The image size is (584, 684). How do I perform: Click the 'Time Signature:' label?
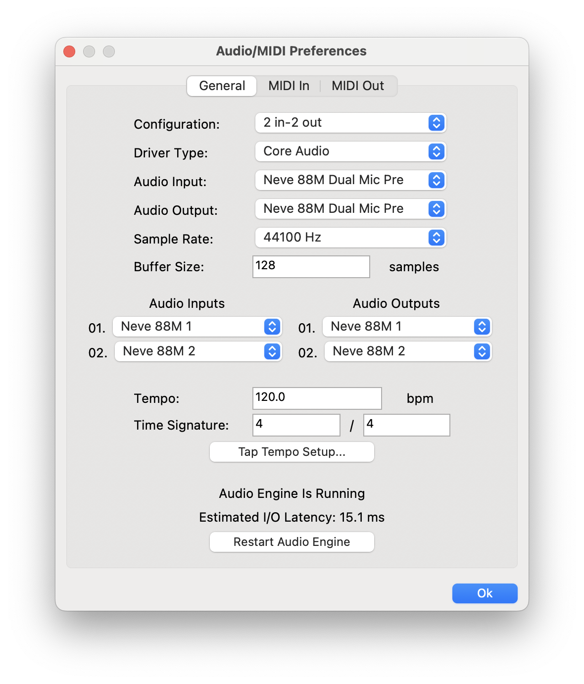(x=182, y=425)
